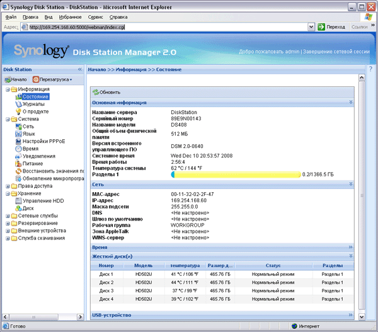The width and height of the screenshot is (378, 332).
Task: Open the Справка menu
Action: [118, 17]
